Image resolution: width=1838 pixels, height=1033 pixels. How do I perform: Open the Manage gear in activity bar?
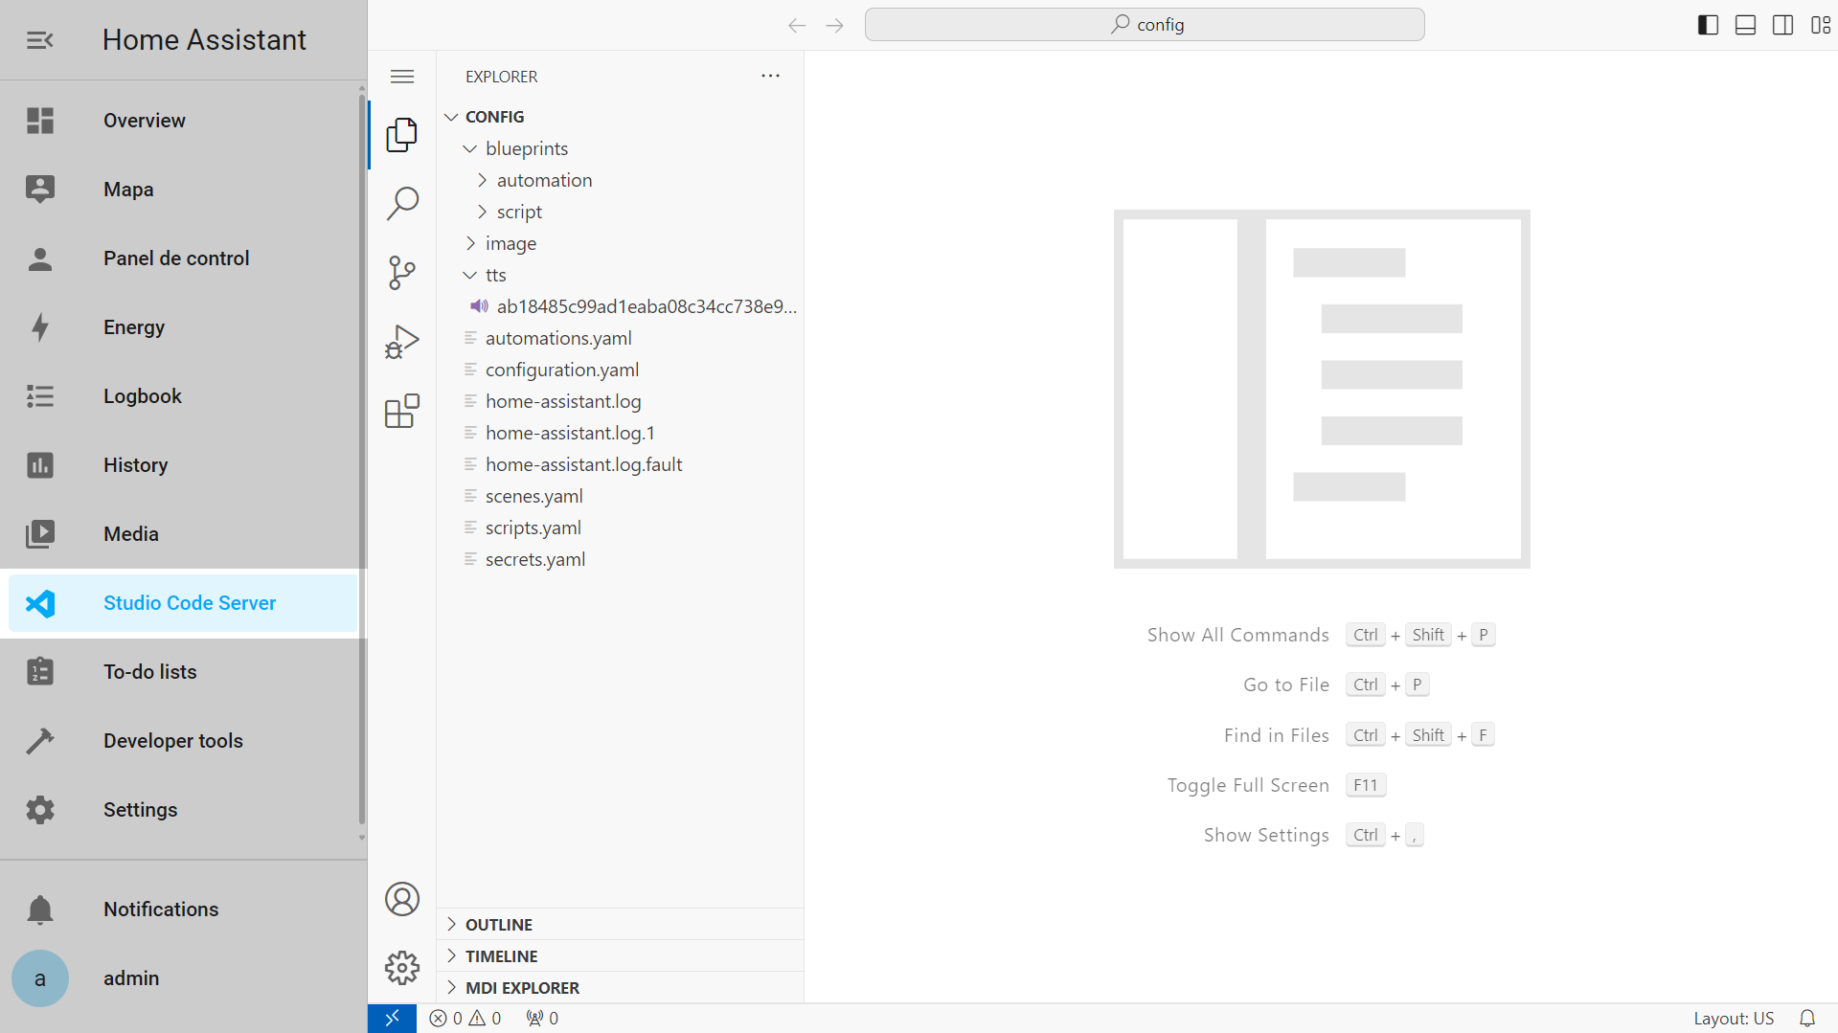coord(402,968)
